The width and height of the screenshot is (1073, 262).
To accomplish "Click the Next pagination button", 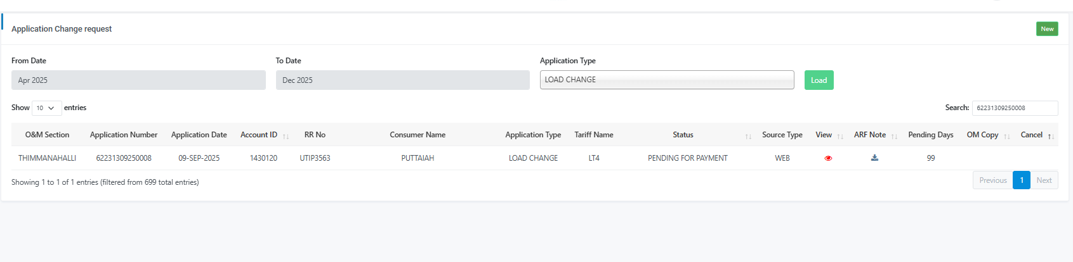I will (1044, 180).
